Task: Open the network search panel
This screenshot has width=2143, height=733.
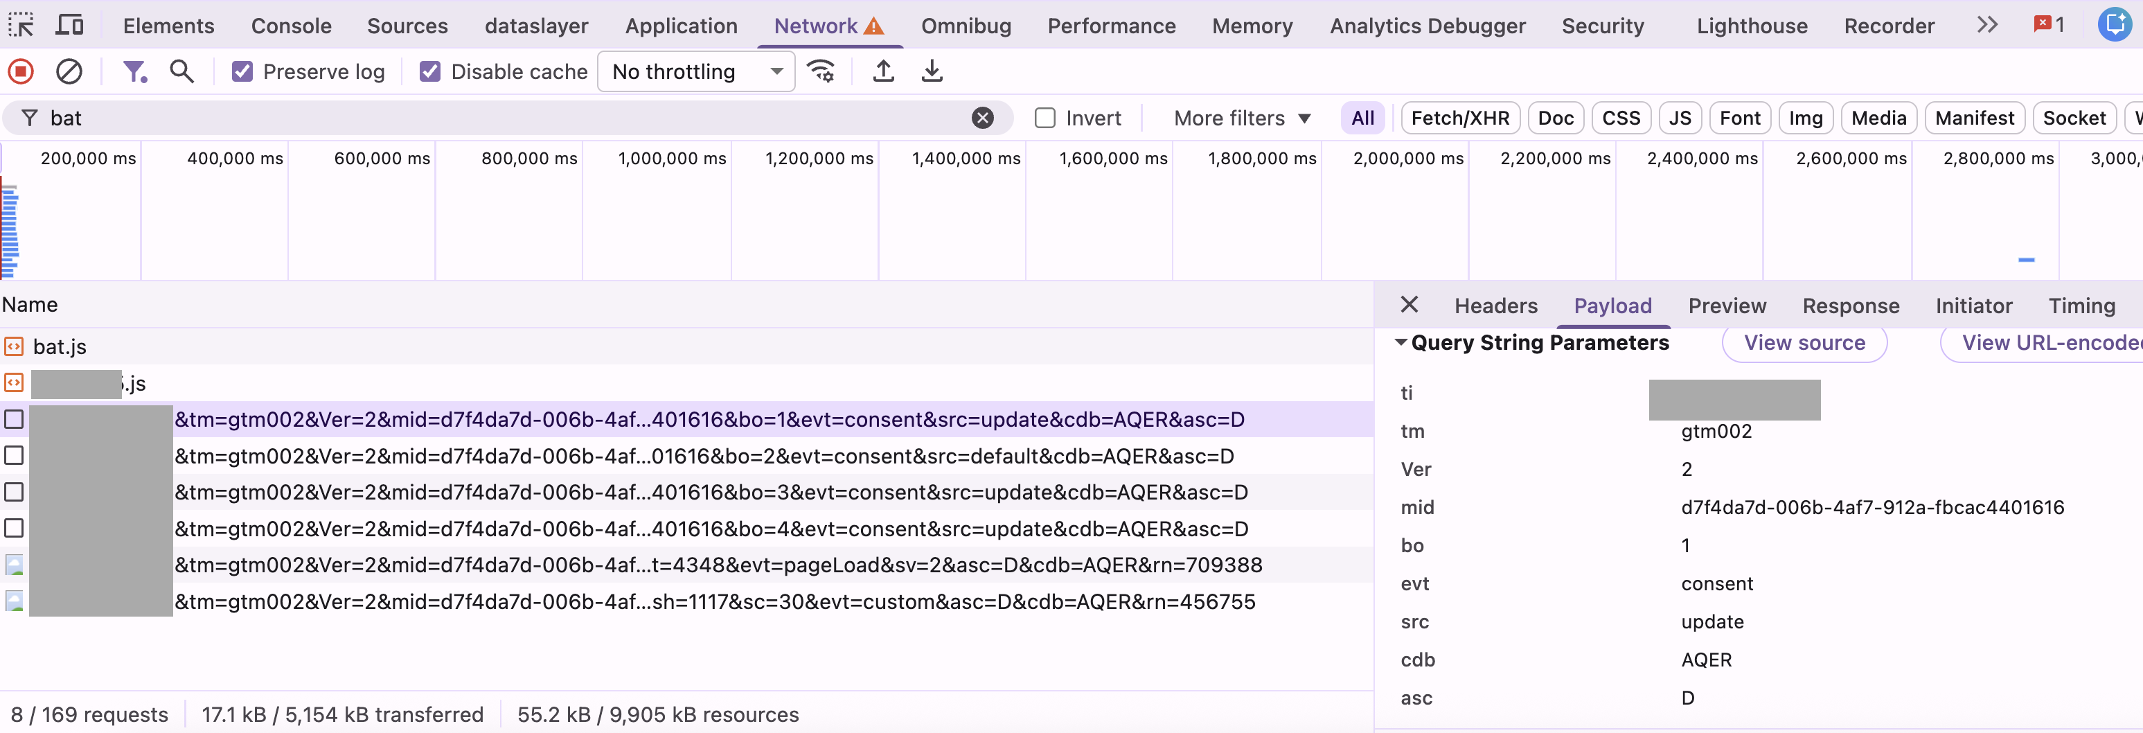Action: coord(181,71)
